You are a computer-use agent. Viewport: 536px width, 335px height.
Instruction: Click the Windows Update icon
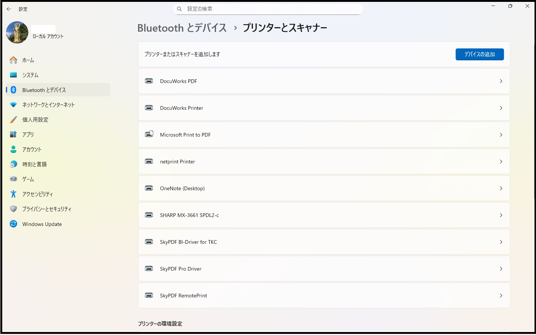pyautogui.click(x=13, y=224)
